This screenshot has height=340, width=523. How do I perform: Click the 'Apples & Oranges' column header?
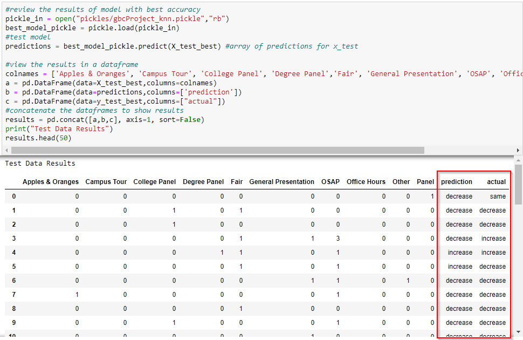pyautogui.click(x=51, y=182)
